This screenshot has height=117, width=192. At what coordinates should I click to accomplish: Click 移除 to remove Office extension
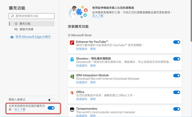click(x=93, y=99)
